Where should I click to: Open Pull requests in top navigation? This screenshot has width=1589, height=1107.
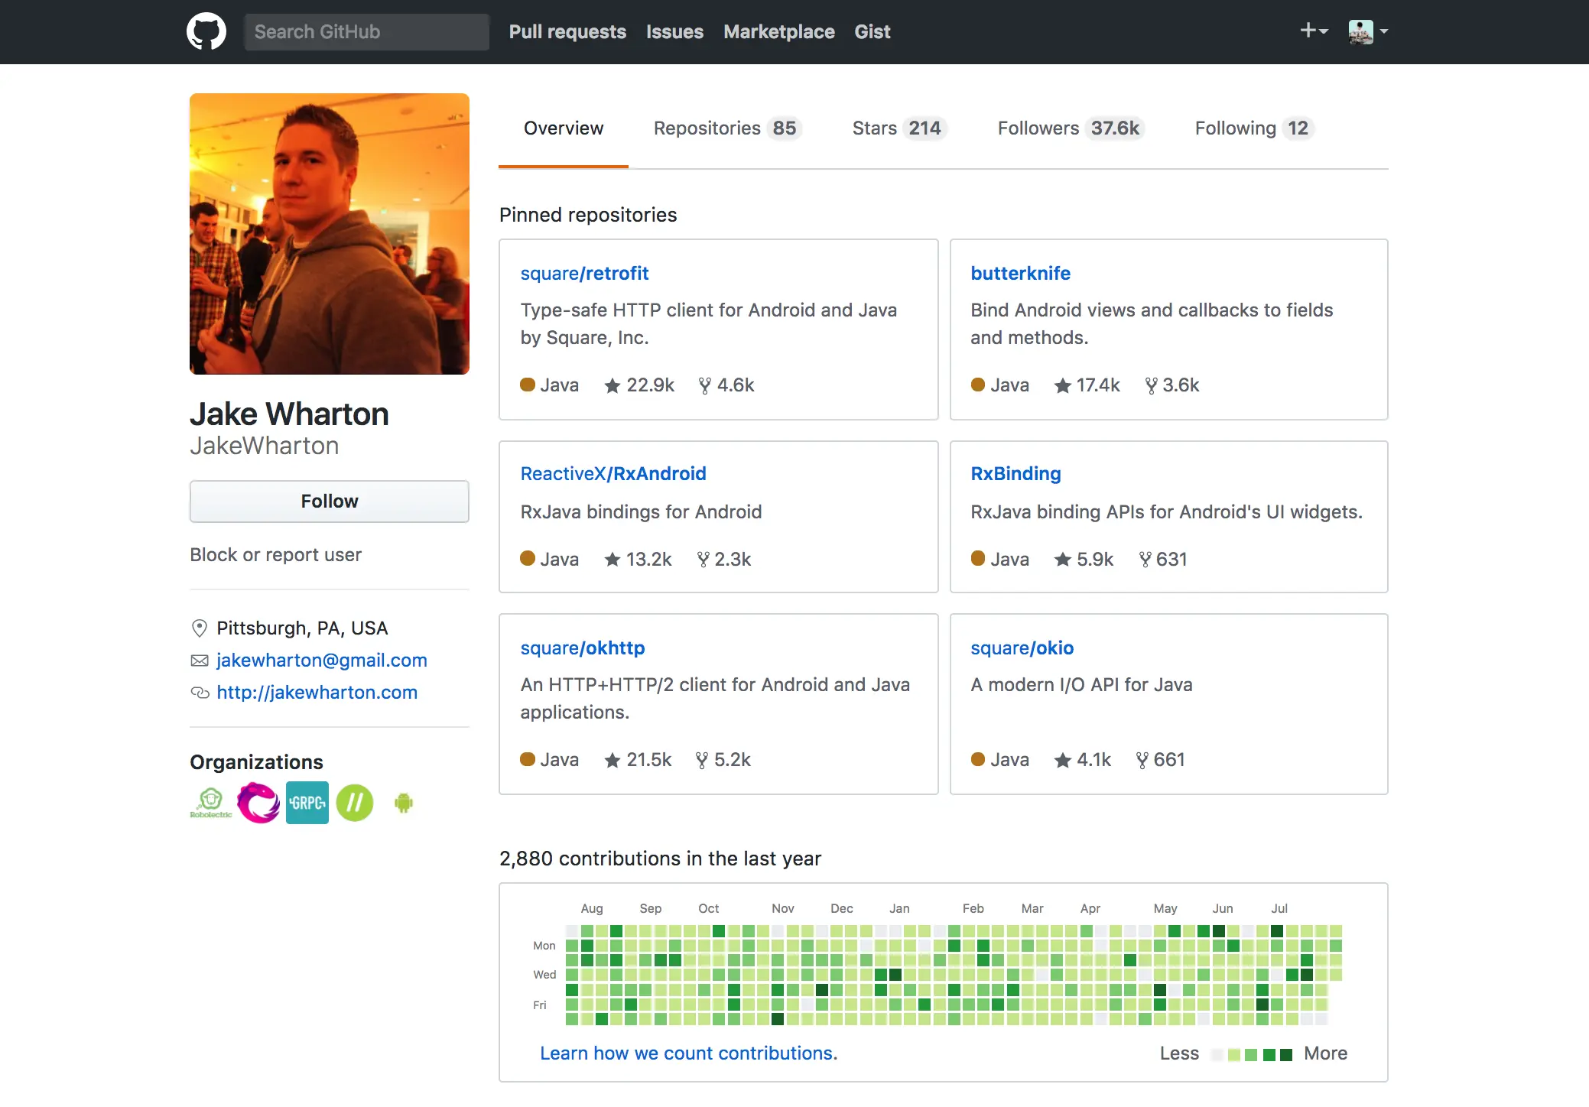point(567,31)
